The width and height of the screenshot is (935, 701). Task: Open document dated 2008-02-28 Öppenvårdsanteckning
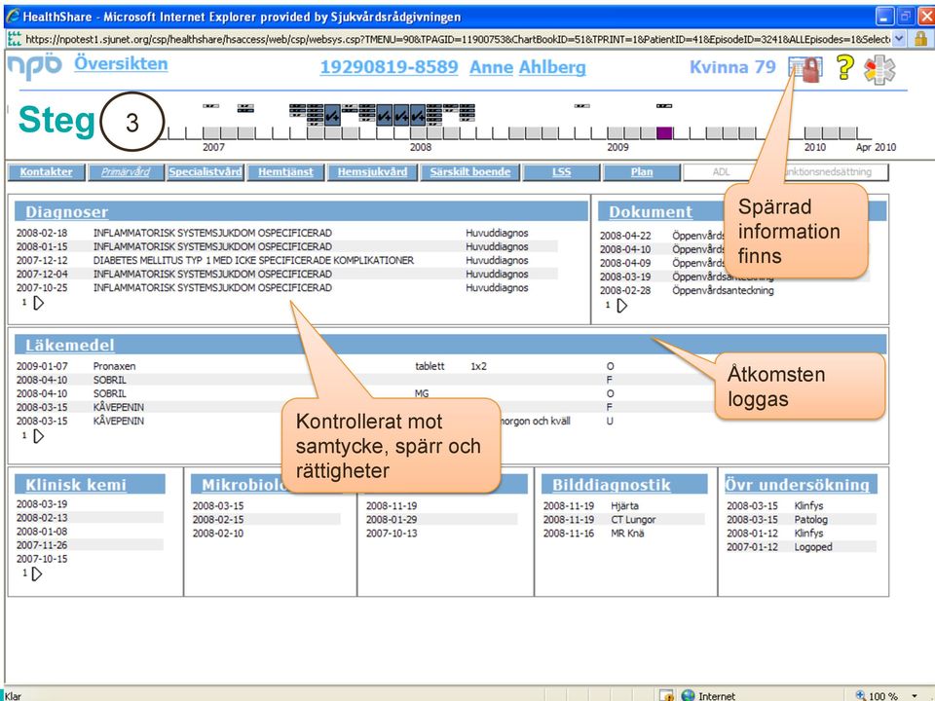[x=687, y=290]
